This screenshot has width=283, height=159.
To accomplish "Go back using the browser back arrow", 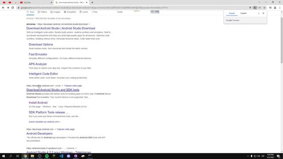I will tap(3, 8).
